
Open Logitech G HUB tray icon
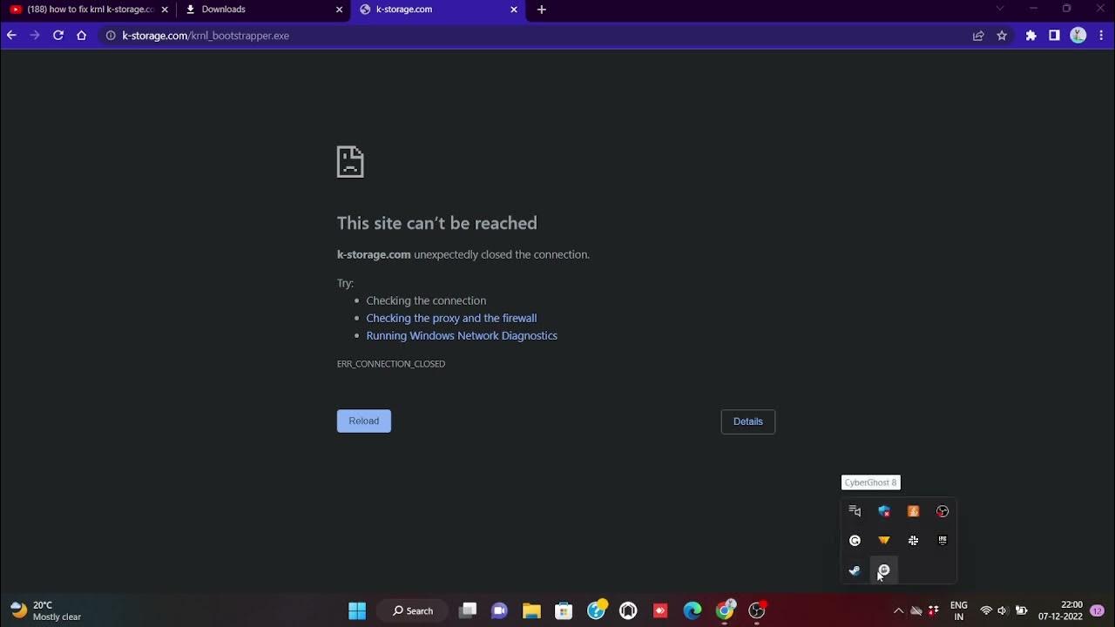click(x=855, y=541)
